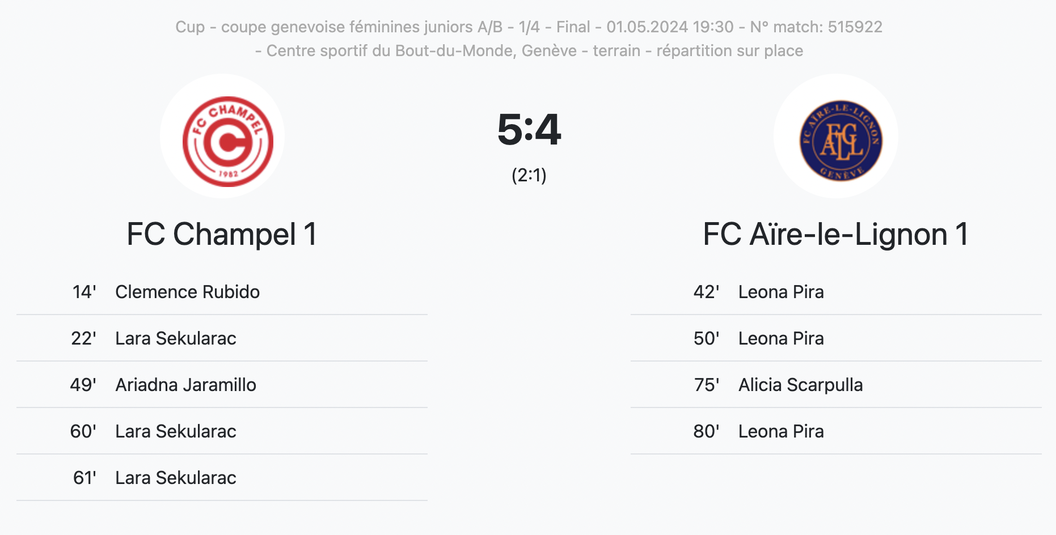The width and height of the screenshot is (1056, 535).
Task: Click the FC Aïre-le-Lignon blue crest
Action: coord(841,141)
